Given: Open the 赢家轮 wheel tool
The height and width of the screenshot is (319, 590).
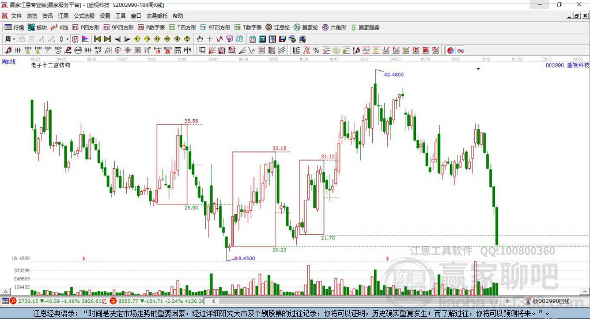Looking at the screenshot, I should pos(306,28).
